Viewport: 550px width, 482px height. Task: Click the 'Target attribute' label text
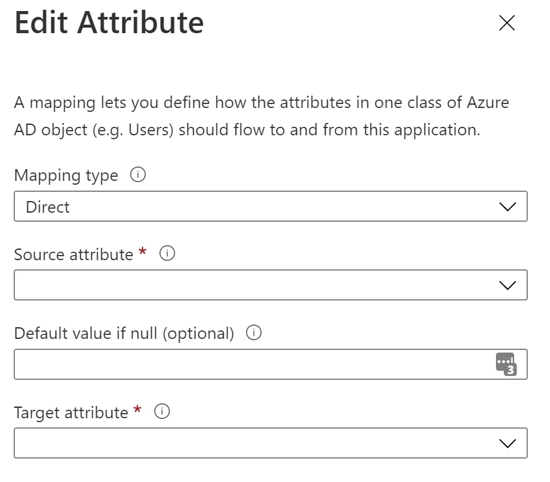71,413
